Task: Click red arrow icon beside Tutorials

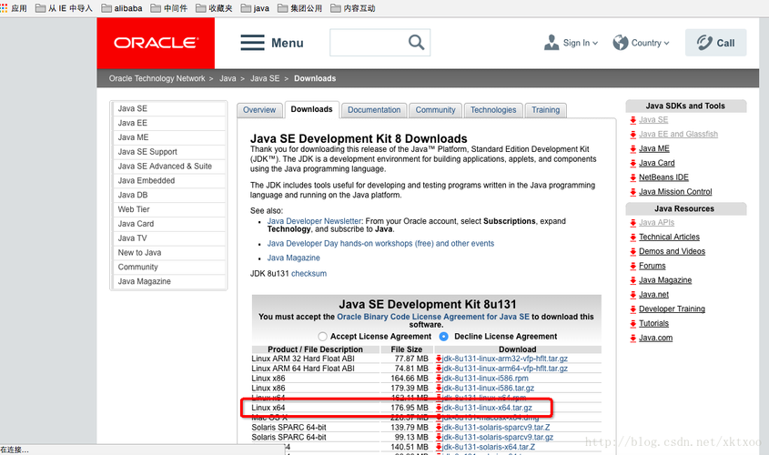Action: [633, 324]
